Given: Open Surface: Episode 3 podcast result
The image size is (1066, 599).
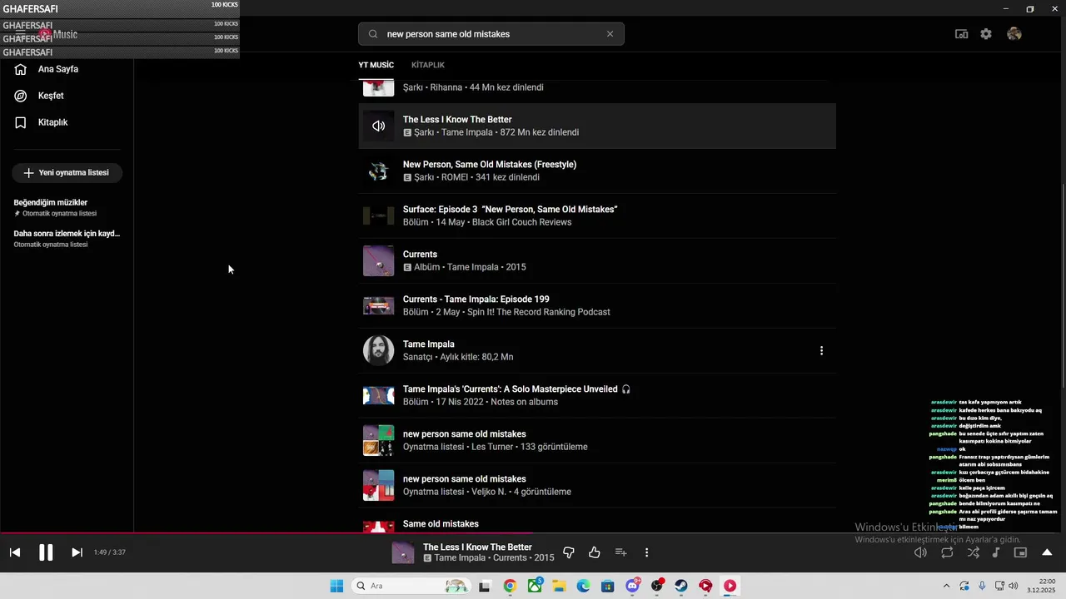Looking at the screenshot, I should click(x=597, y=216).
